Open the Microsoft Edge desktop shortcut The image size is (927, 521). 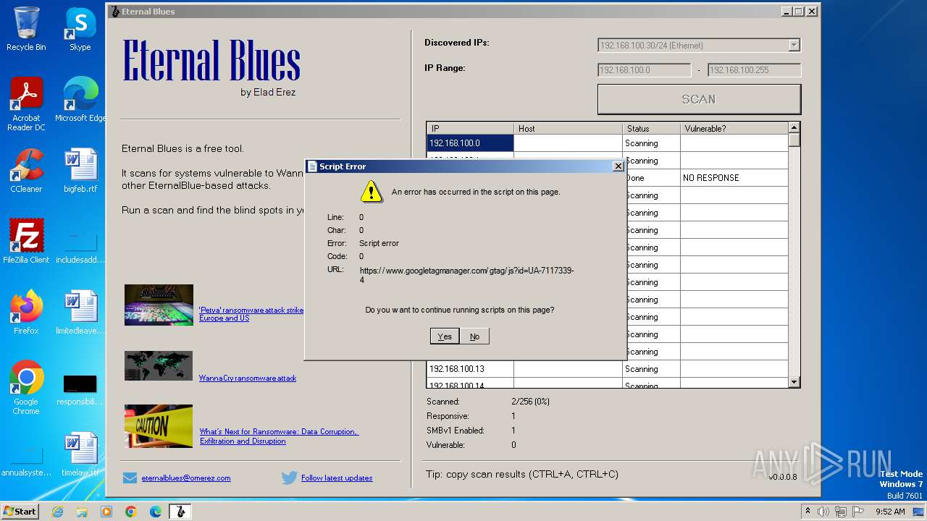pos(80,100)
